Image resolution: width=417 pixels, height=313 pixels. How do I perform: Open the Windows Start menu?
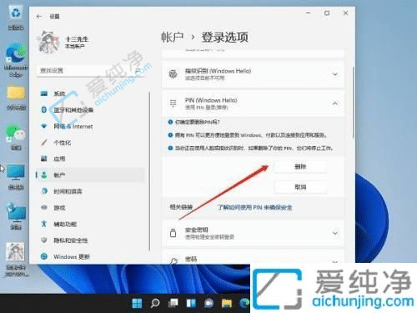pyautogui.click(x=137, y=303)
